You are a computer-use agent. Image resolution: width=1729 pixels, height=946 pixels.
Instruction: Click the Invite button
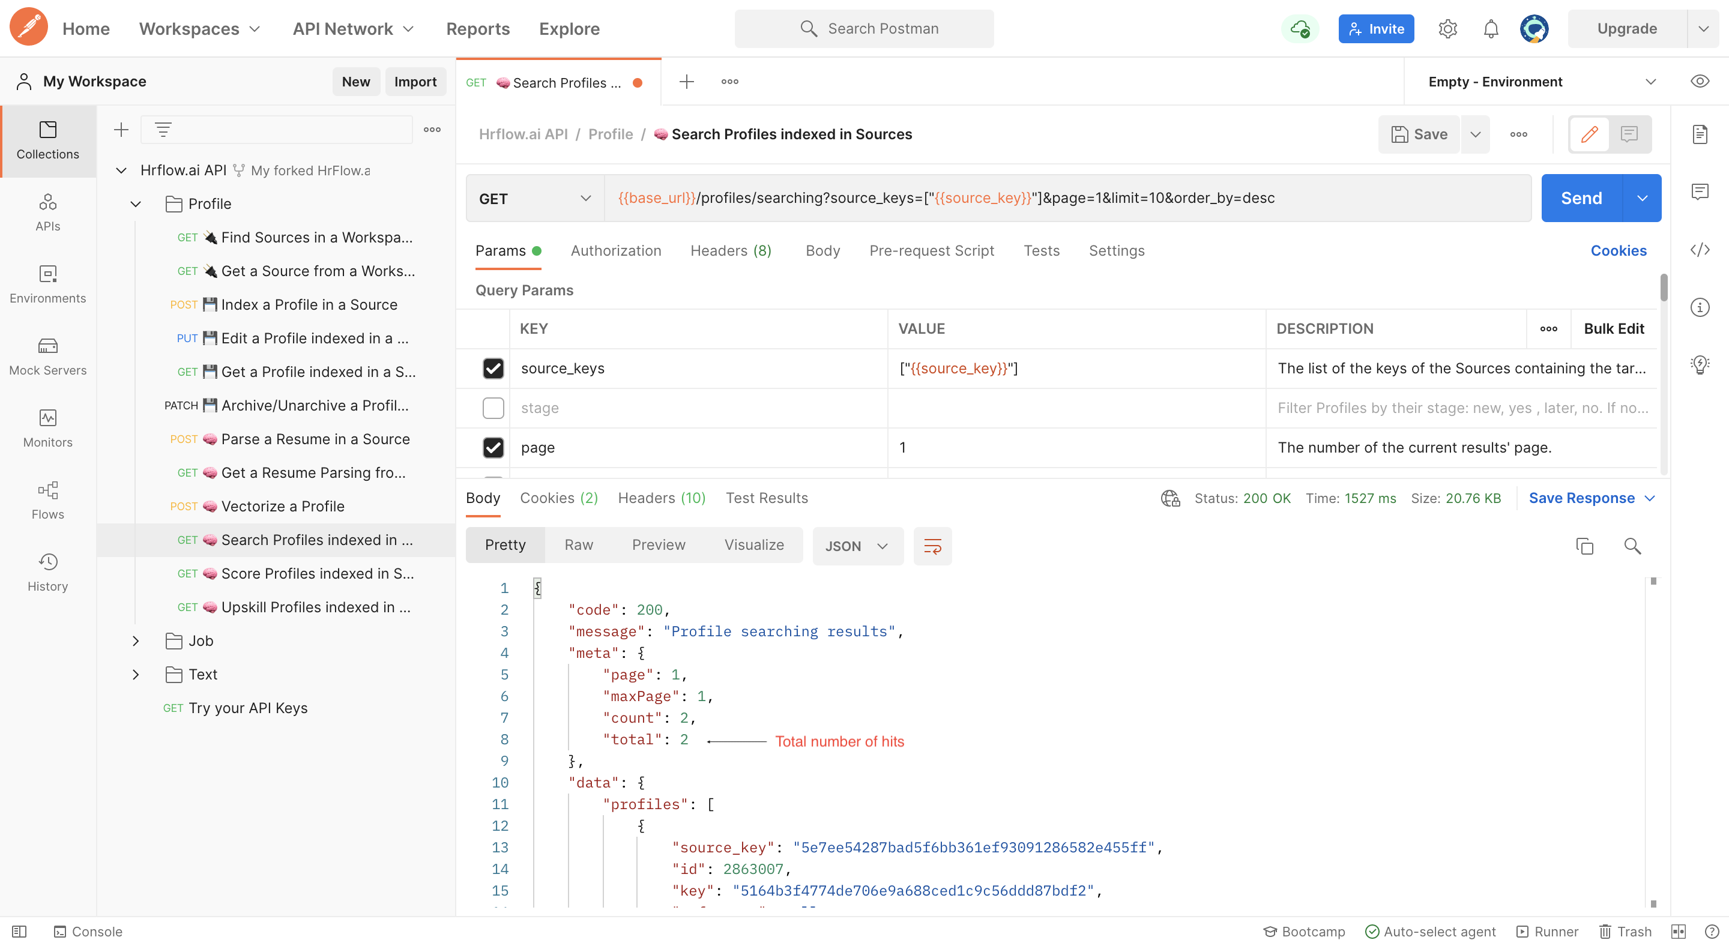[1376, 29]
